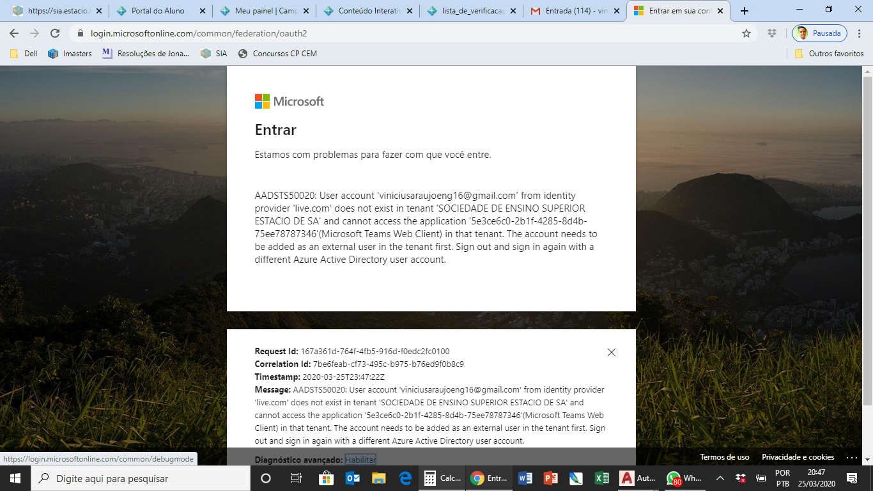Open Outlook from the taskbar
This screenshot has height=491, width=873.
352,478
